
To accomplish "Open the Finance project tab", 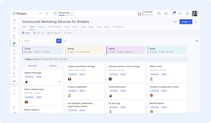I will click(x=41, y=27).
